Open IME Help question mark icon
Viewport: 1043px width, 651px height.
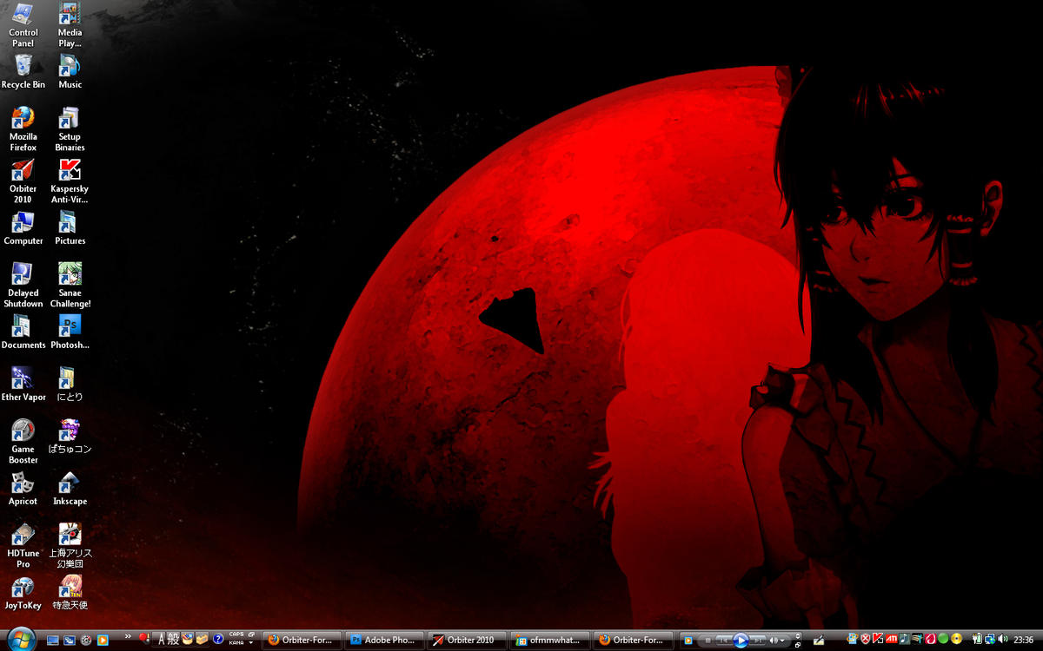(218, 640)
